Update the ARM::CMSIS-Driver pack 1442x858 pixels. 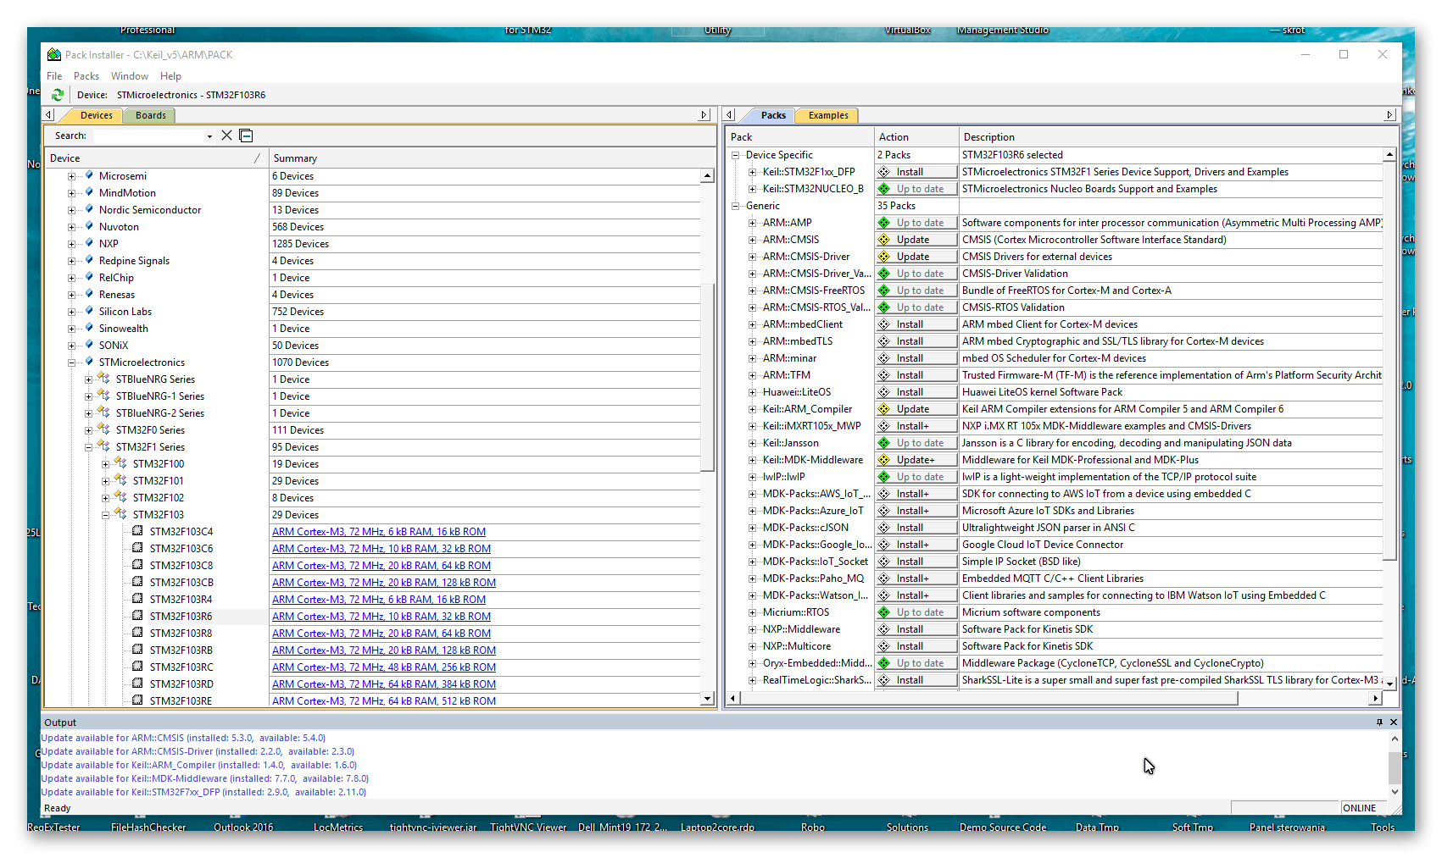pos(916,257)
